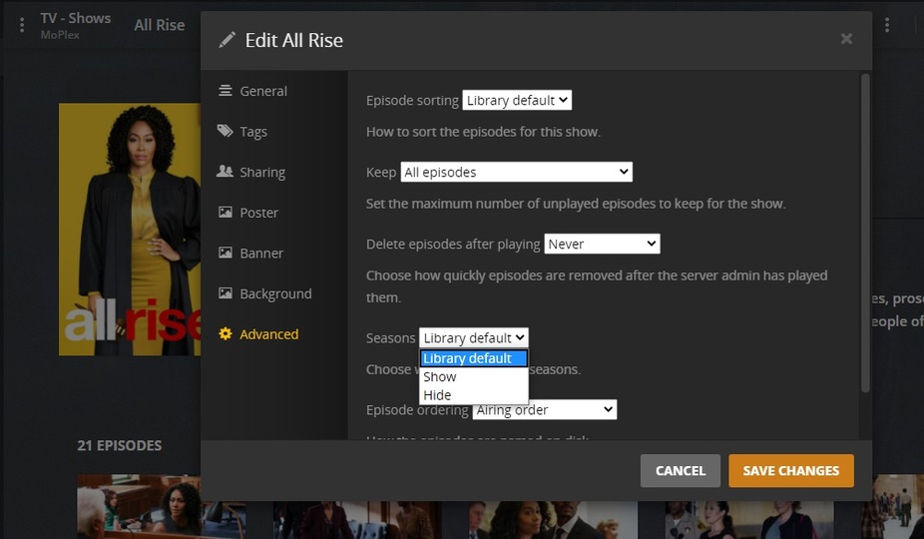
Task: Click the MoPlex server name
Action: tap(60, 35)
